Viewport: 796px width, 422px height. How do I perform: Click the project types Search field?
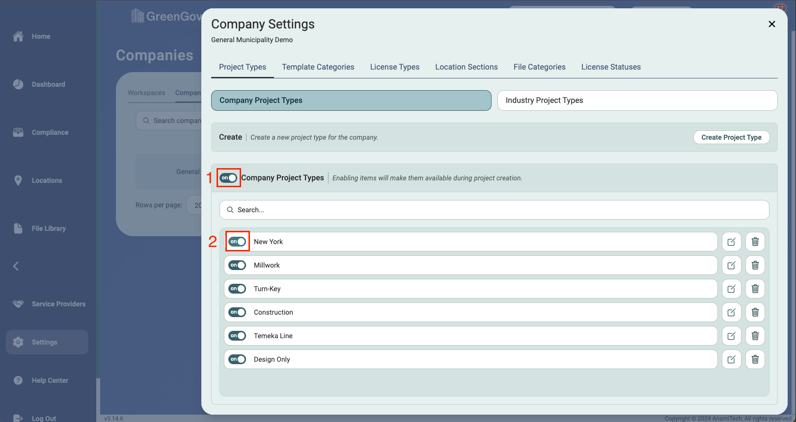click(x=494, y=210)
